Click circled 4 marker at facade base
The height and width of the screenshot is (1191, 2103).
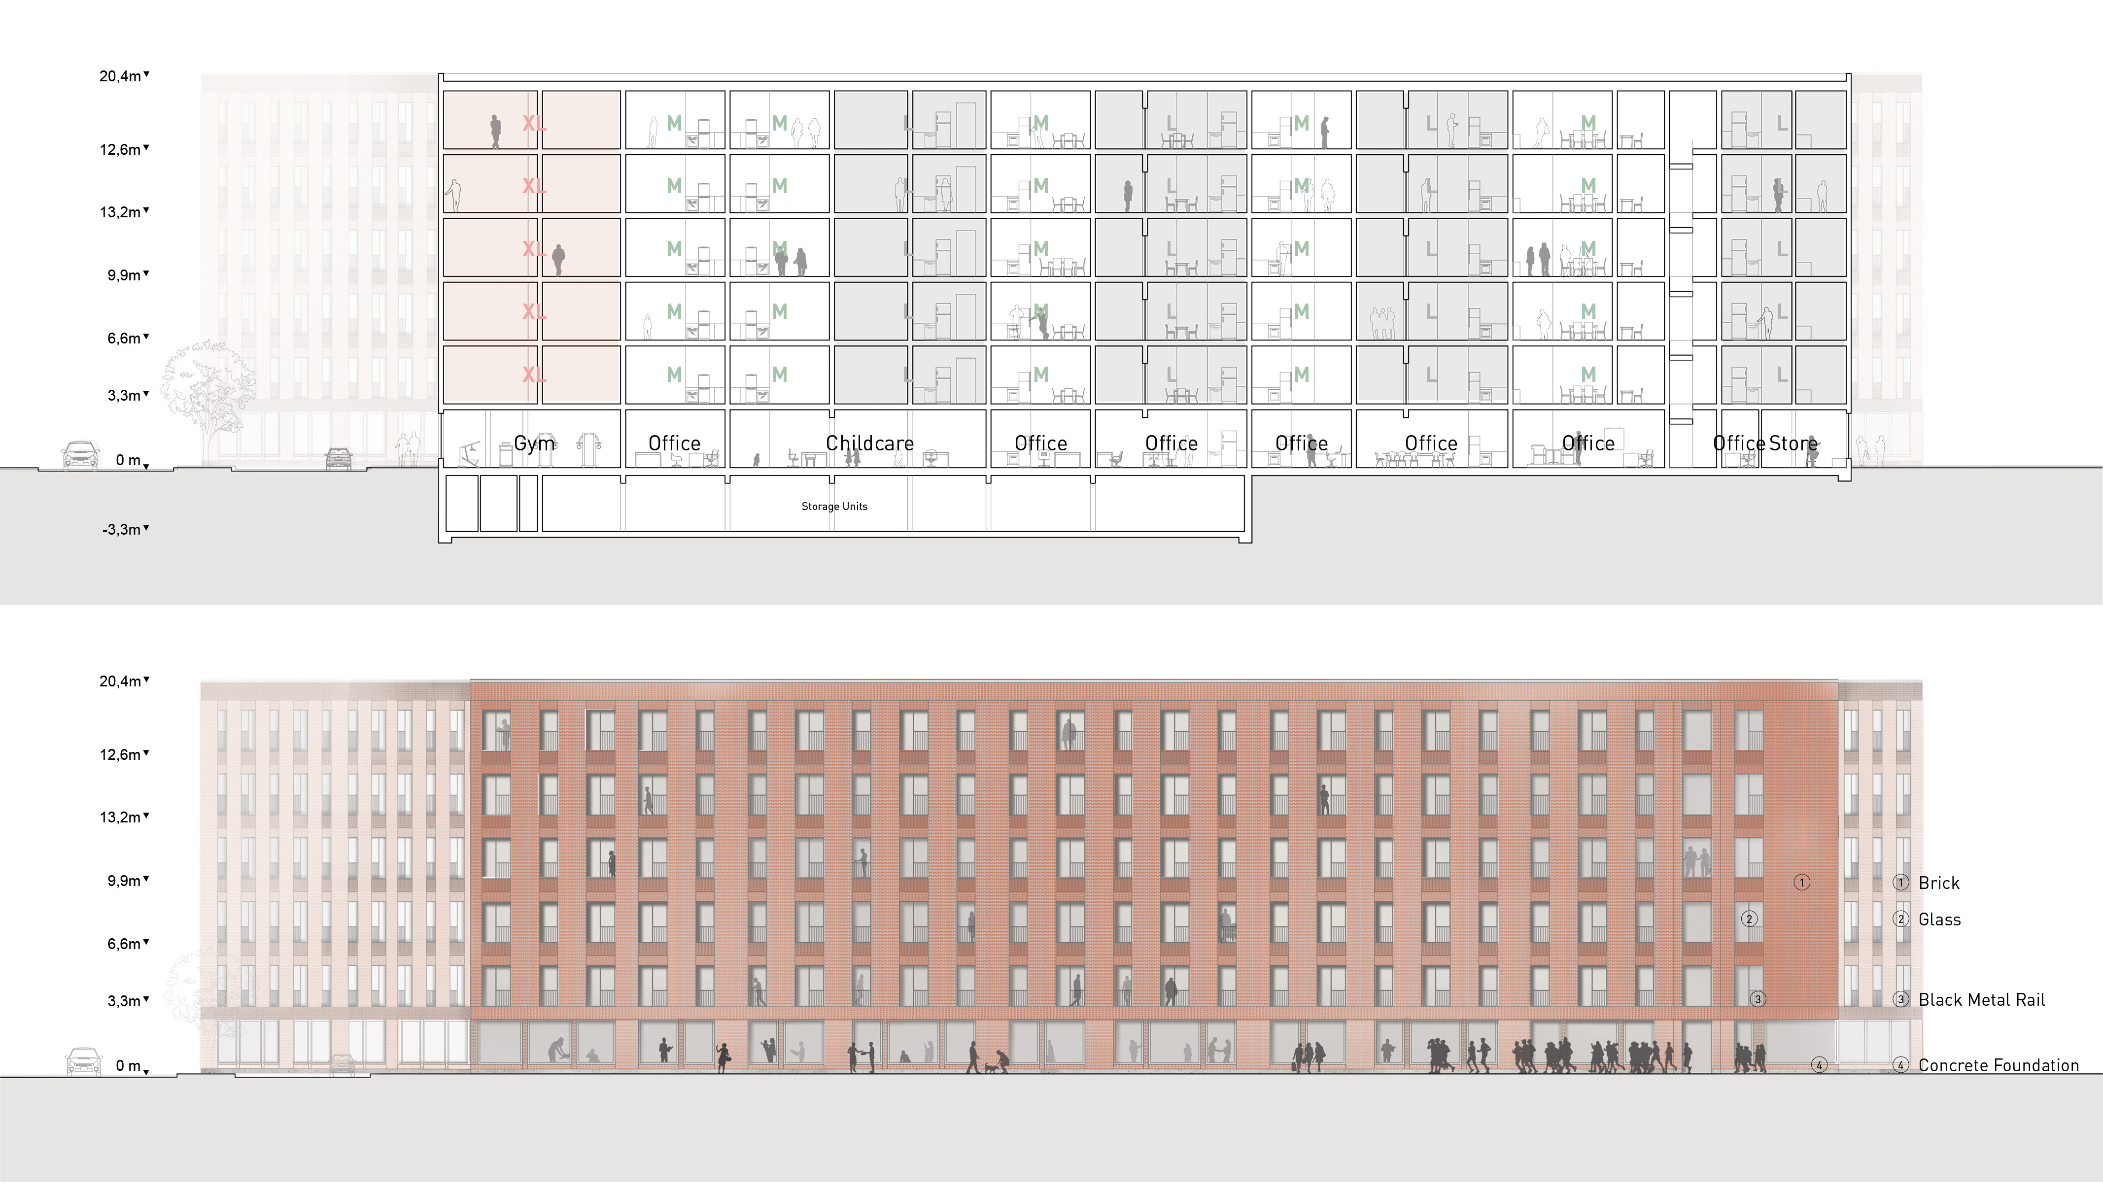pyautogui.click(x=1819, y=1065)
